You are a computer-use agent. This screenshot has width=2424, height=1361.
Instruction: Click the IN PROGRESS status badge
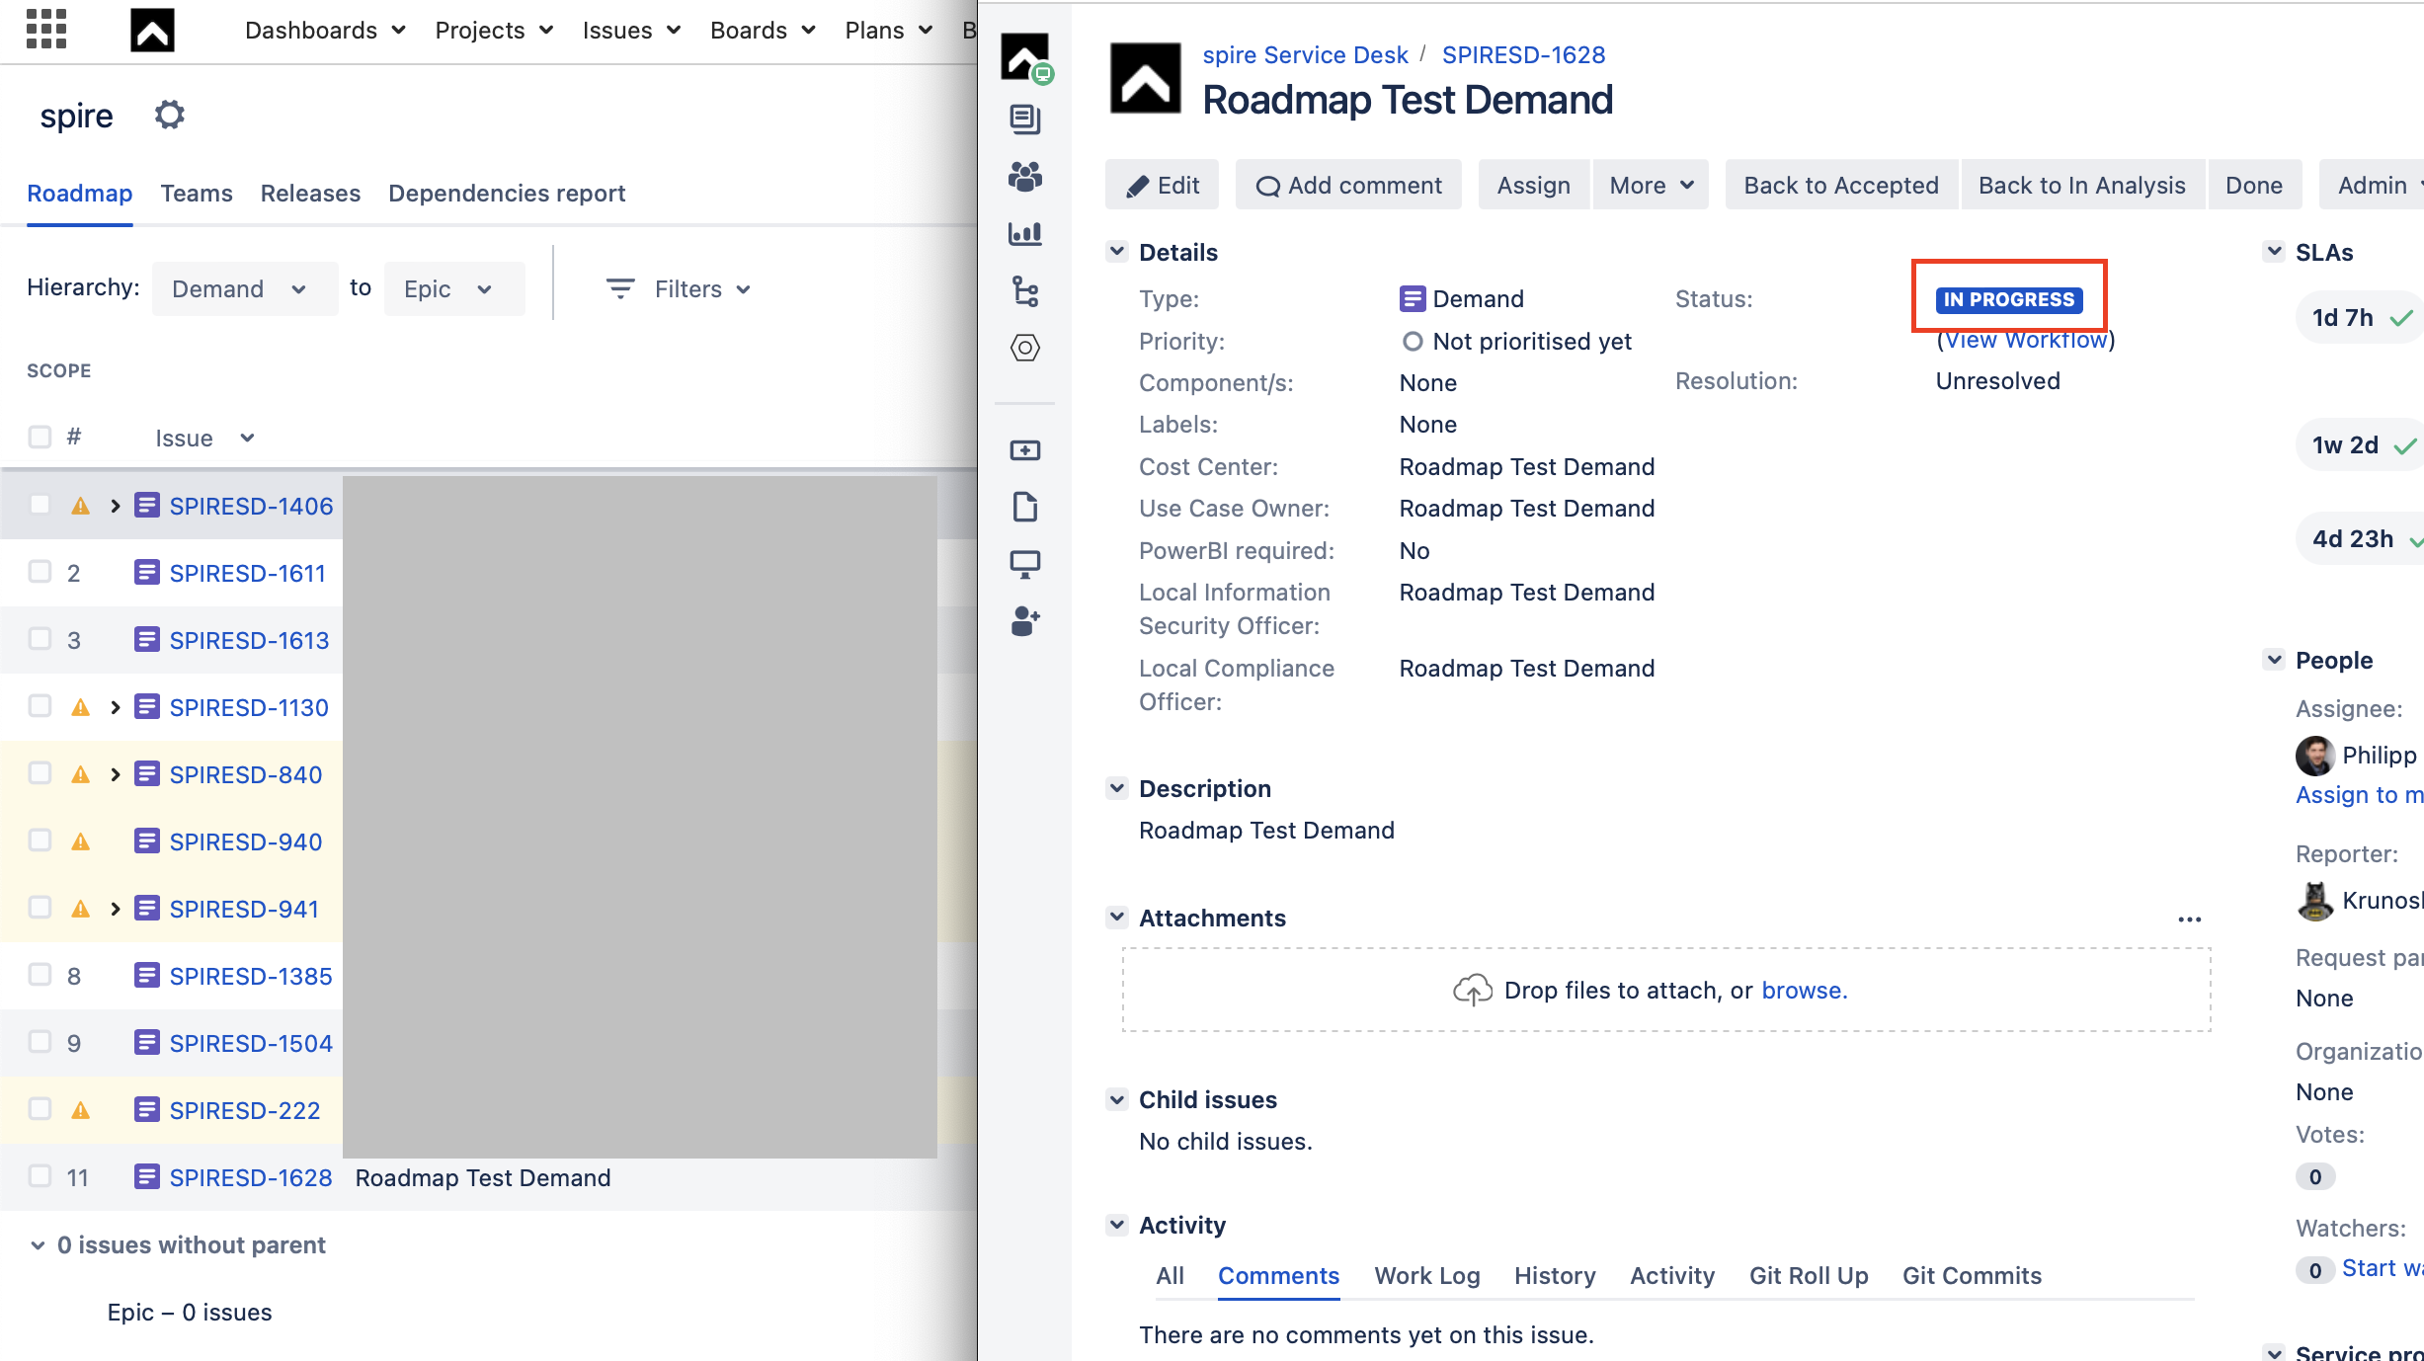tap(2009, 299)
